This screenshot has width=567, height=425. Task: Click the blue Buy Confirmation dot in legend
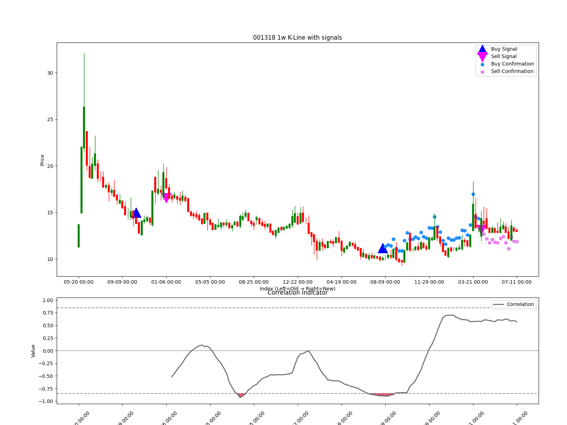click(x=482, y=64)
